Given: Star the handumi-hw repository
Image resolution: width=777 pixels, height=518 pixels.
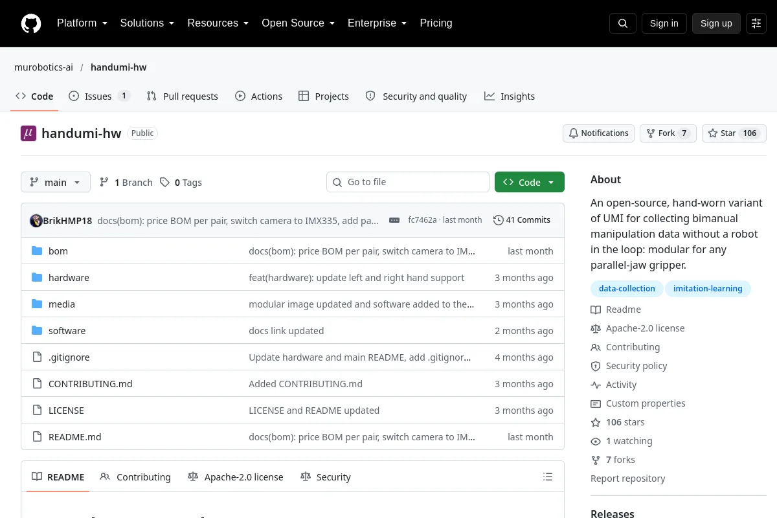Looking at the screenshot, I should tap(734, 133).
